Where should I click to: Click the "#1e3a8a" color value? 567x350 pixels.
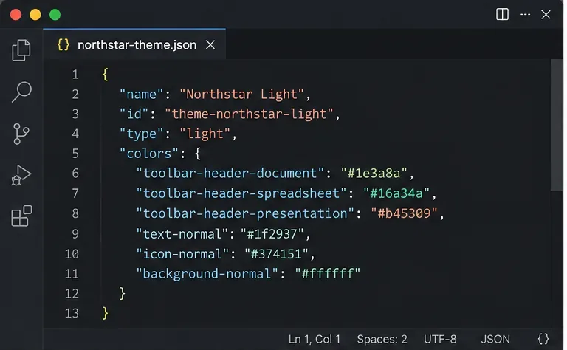pos(374,174)
